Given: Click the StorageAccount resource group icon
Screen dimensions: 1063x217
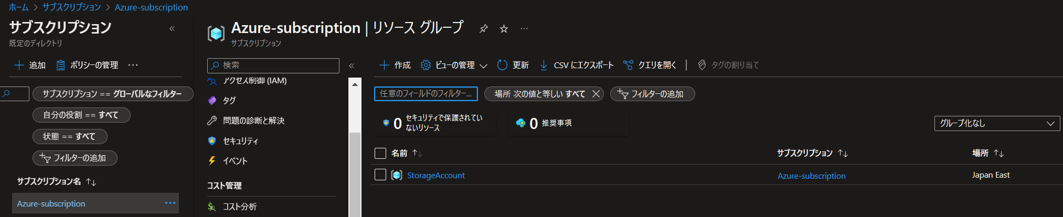Looking at the screenshot, I should click(397, 175).
